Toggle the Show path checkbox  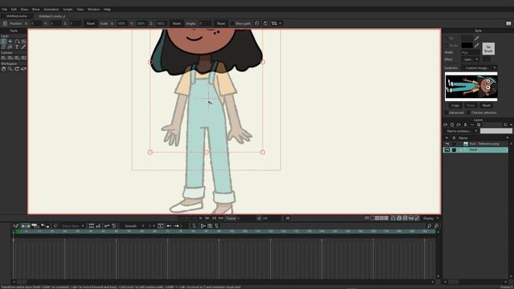click(232, 23)
